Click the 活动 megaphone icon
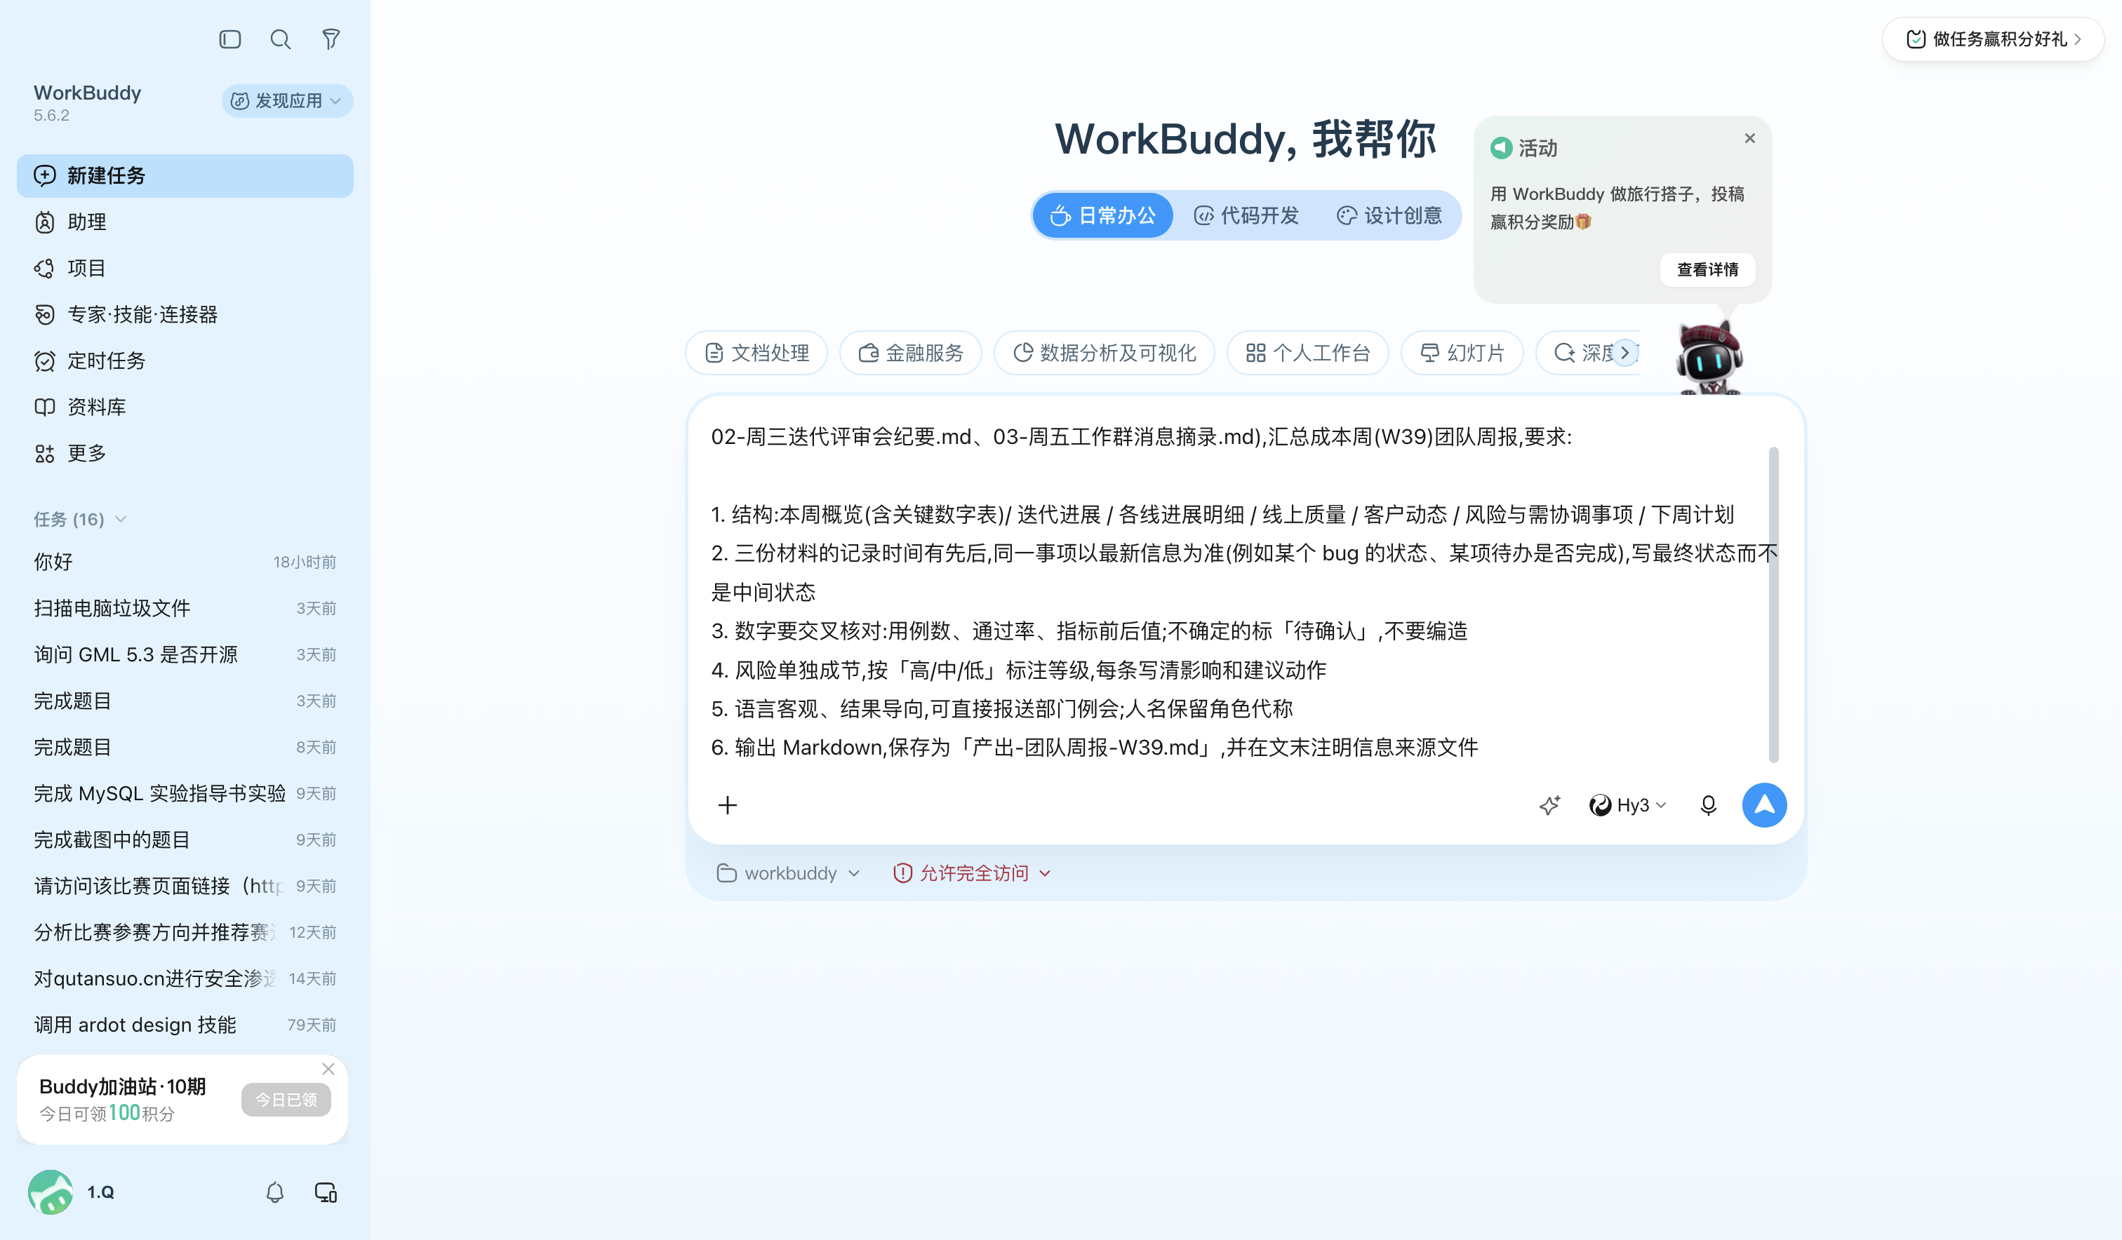The image size is (2122, 1240). [1502, 148]
